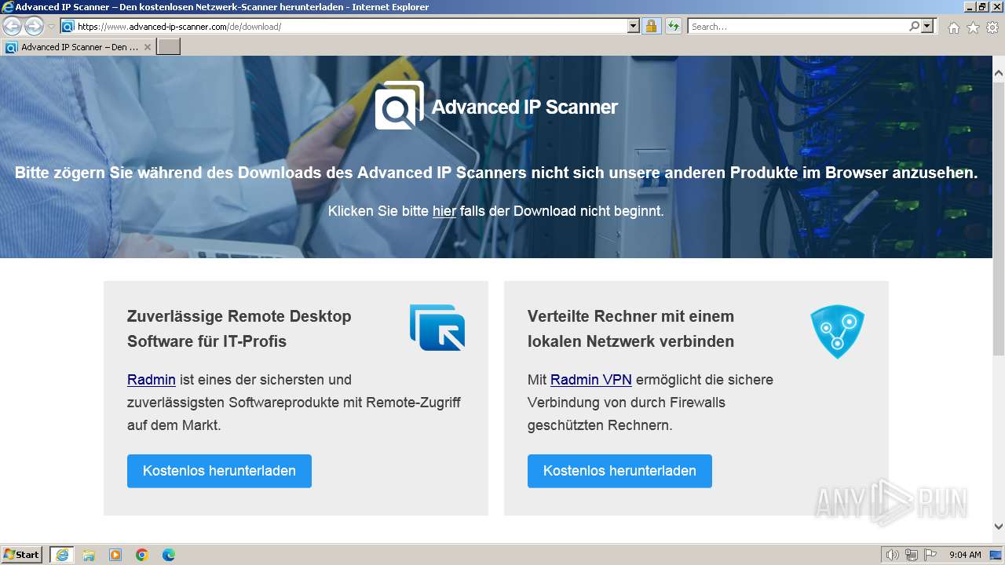Click the magnifier search icon
Screen dimensions: 1005x565
click(914, 27)
